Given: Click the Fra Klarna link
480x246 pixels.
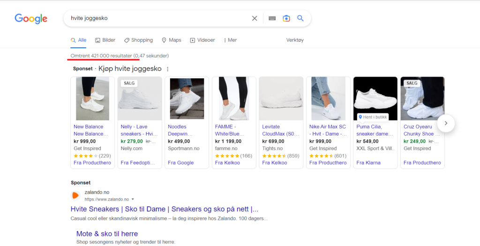Looking at the screenshot, I should (x=368, y=163).
